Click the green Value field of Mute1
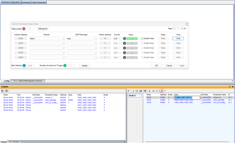The image size is (235, 143). click(132, 39)
